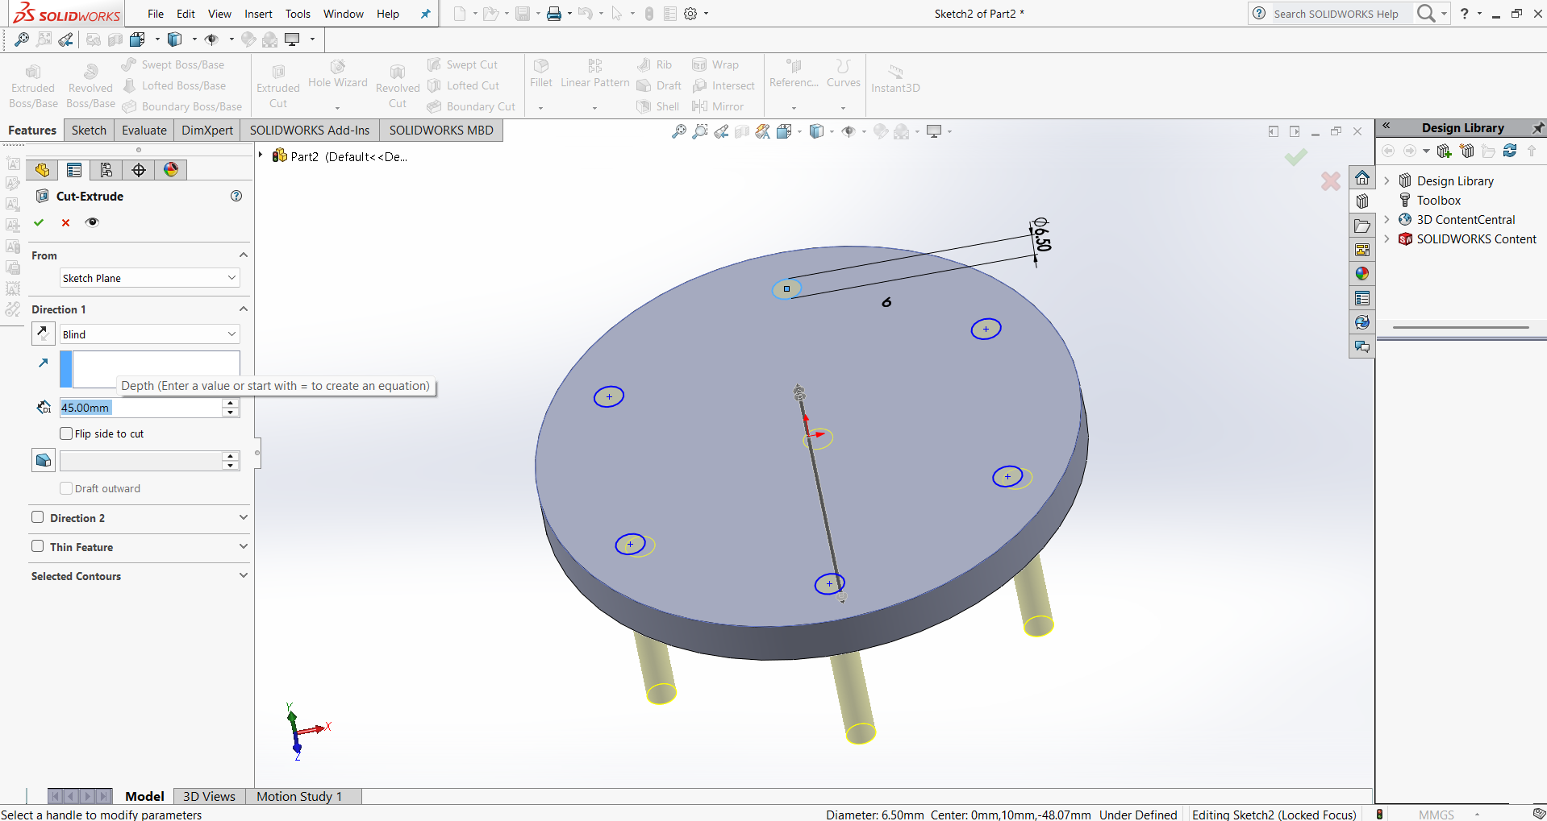Open Cut-Extrude help question mark
This screenshot has width=1547, height=821.
coord(236,196)
